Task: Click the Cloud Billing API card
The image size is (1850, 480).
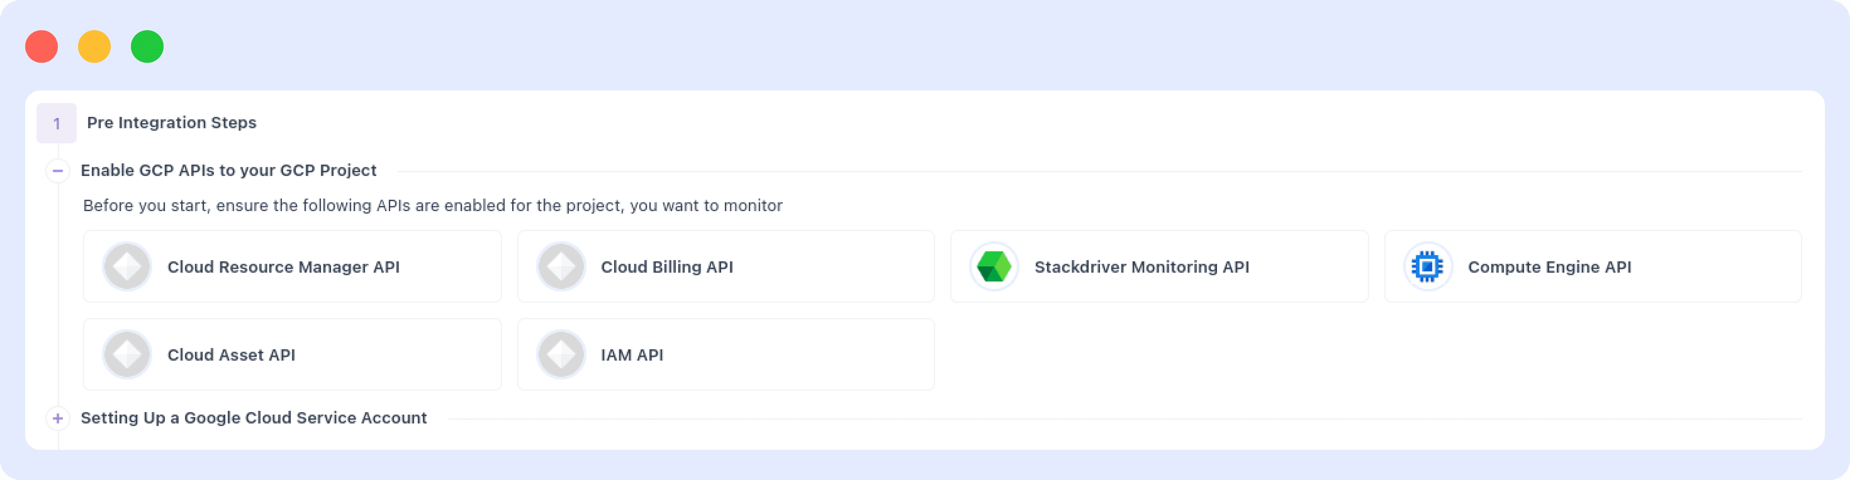Action: click(x=726, y=266)
